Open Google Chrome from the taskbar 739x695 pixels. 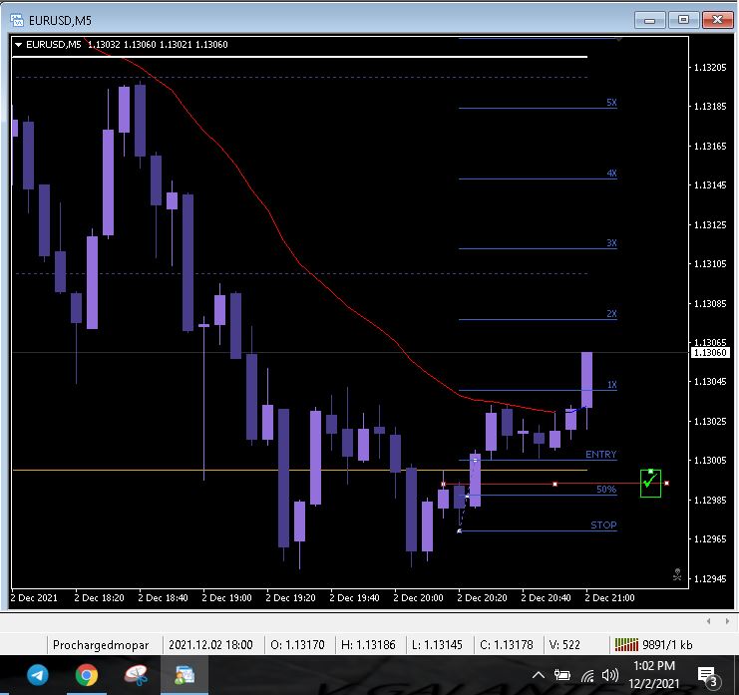click(87, 675)
